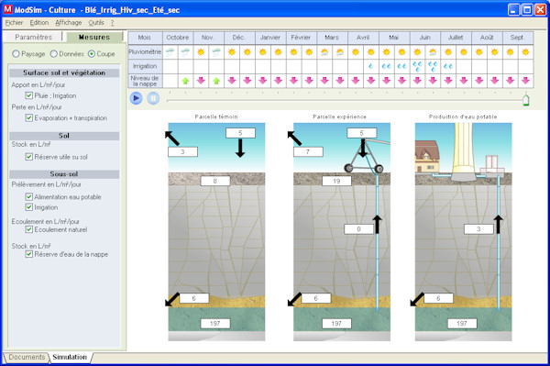Click the 19 soil reserve field in Parcelle expérience
The image size is (550, 366).
point(336,181)
